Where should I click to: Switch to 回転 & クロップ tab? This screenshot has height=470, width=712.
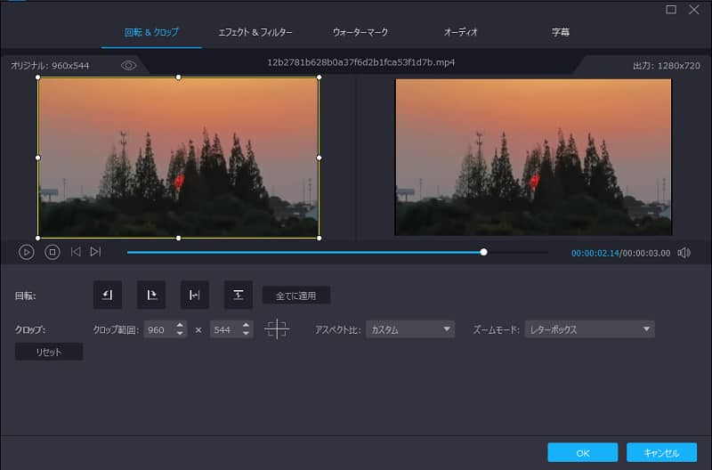point(151,32)
